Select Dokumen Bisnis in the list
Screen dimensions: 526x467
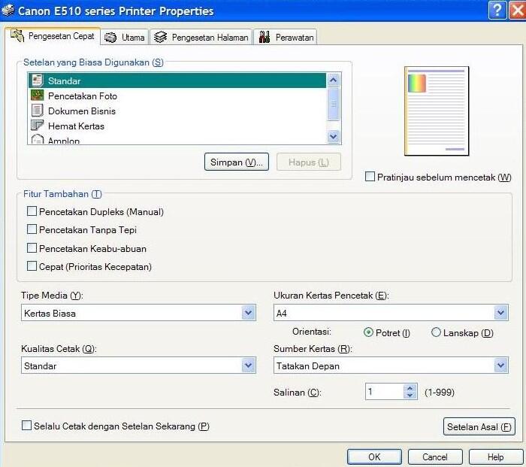(x=177, y=111)
